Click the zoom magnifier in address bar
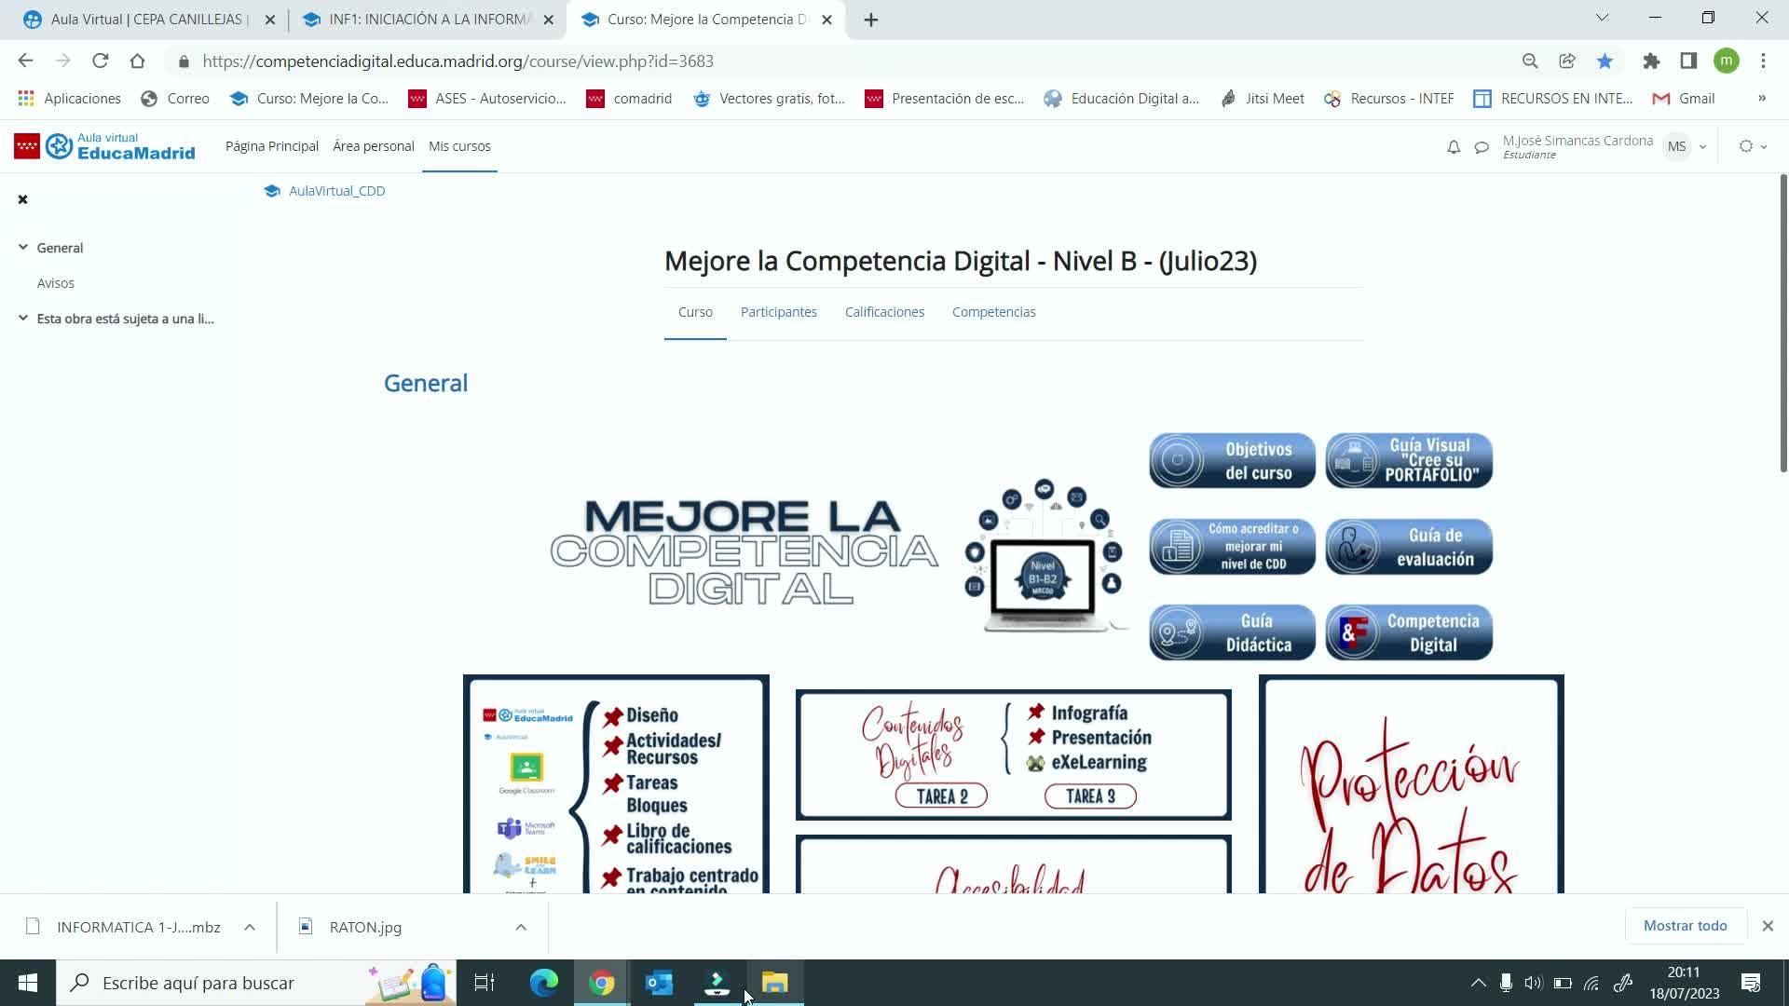 pos(1530,61)
